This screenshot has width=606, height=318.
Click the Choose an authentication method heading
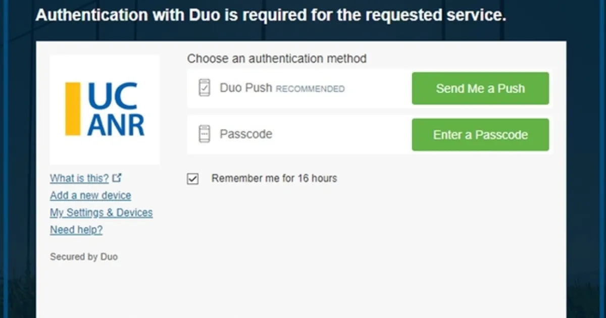(x=277, y=59)
